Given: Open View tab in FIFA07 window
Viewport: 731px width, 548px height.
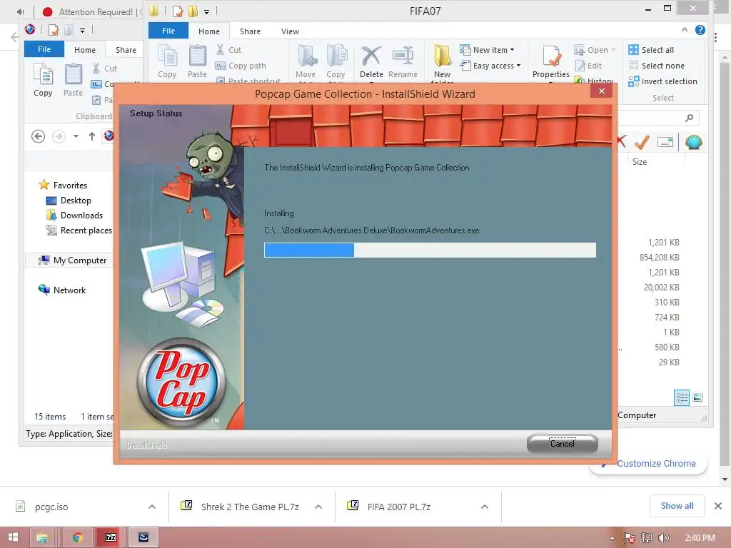Looking at the screenshot, I should 290,31.
